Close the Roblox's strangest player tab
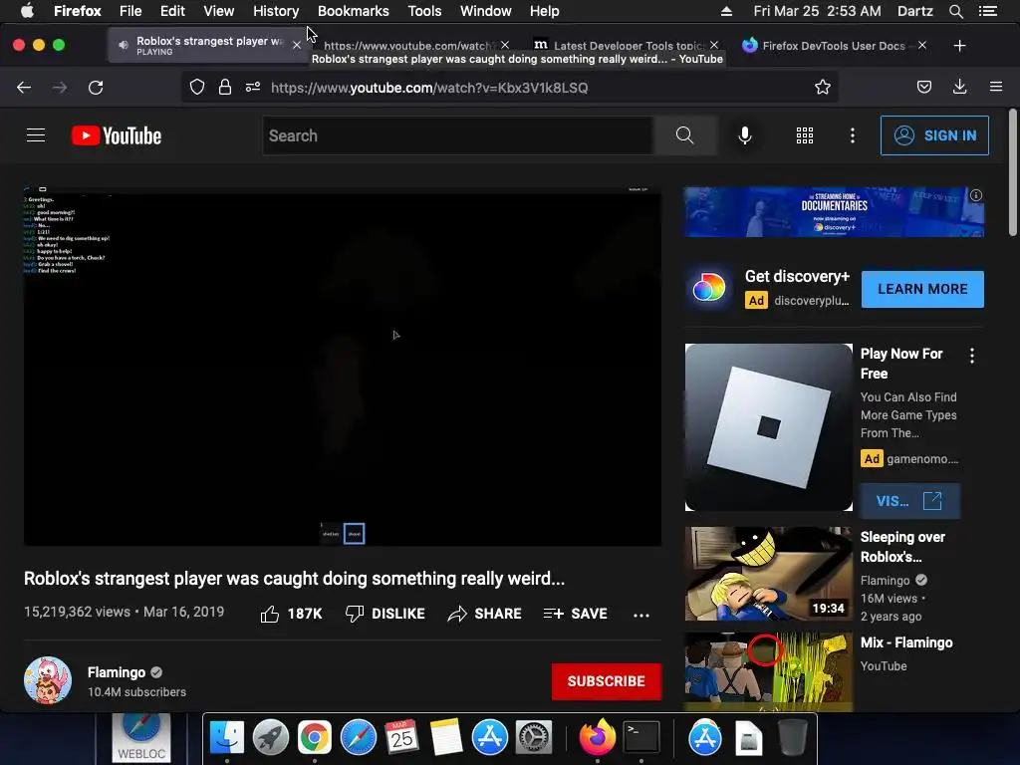Image resolution: width=1020 pixels, height=765 pixels. pyautogui.click(x=297, y=45)
